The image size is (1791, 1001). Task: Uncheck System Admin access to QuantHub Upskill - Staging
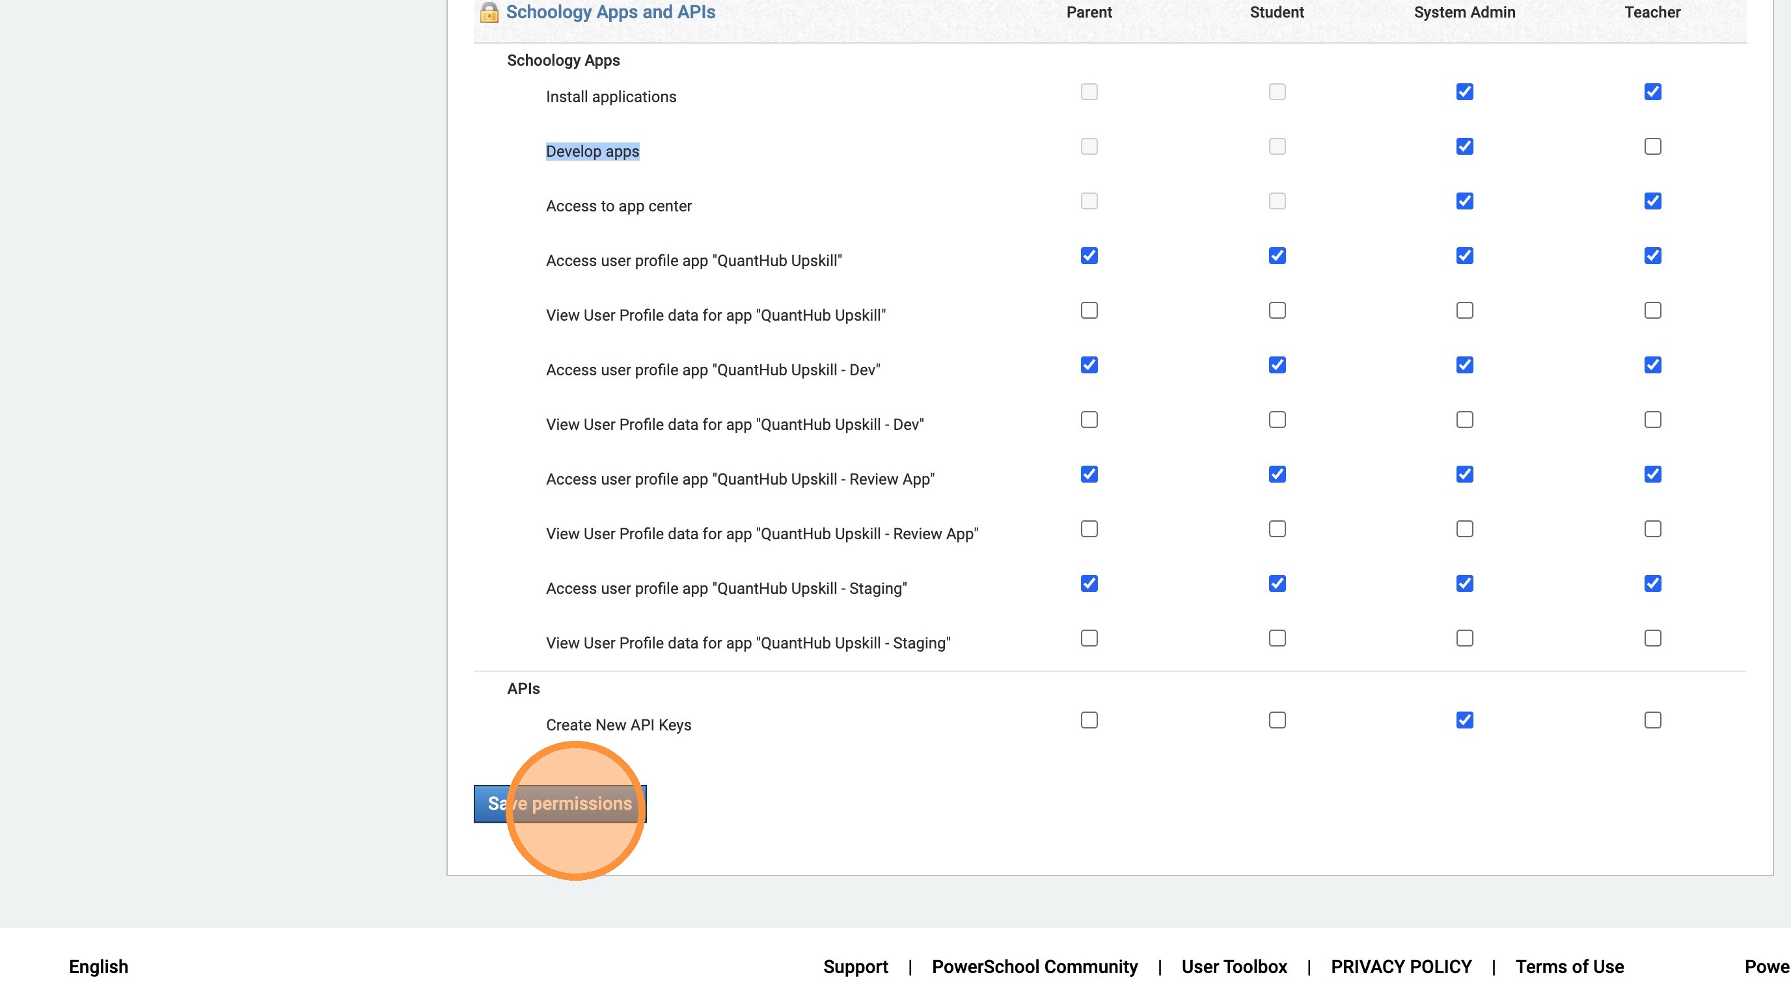tap(1464, 583)
